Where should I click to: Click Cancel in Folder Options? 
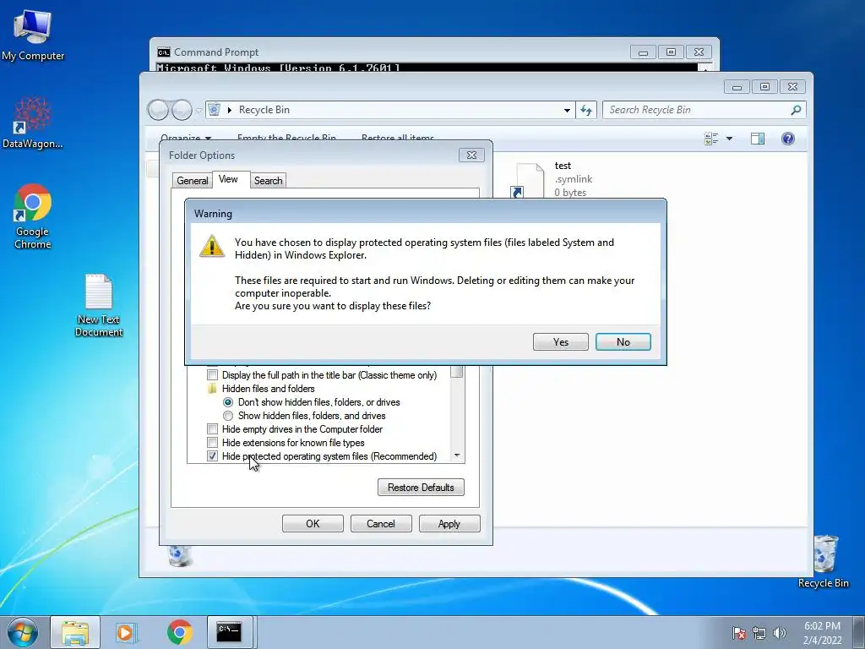click(x=381, y=524)
